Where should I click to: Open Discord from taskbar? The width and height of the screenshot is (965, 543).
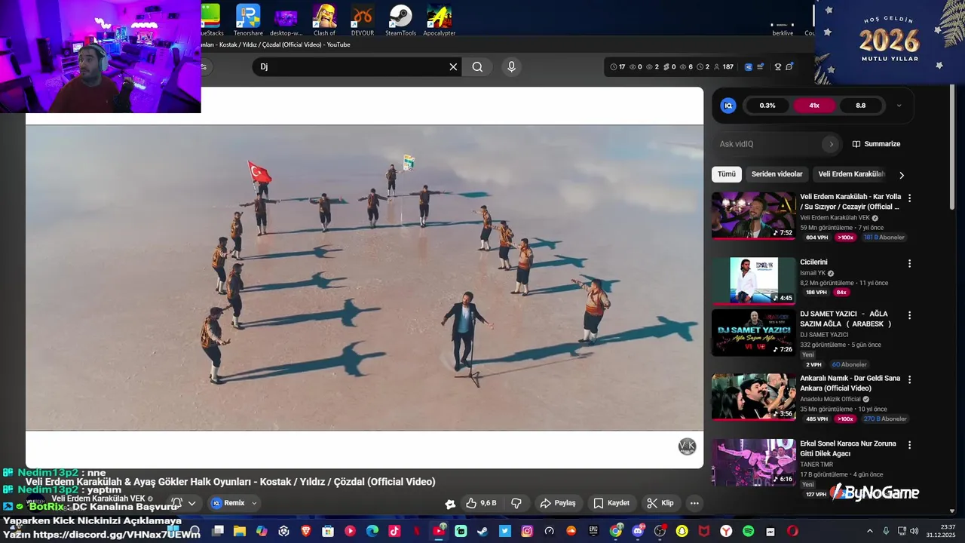pyautogui.click(x=638, y=531)
